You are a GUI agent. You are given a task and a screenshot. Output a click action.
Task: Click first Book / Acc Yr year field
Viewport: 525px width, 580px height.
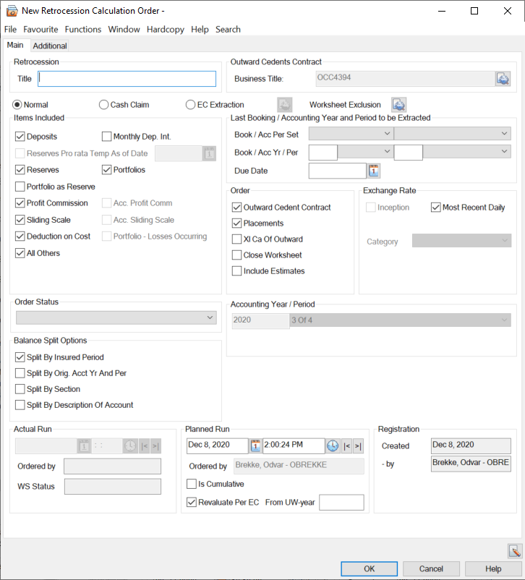323,152
